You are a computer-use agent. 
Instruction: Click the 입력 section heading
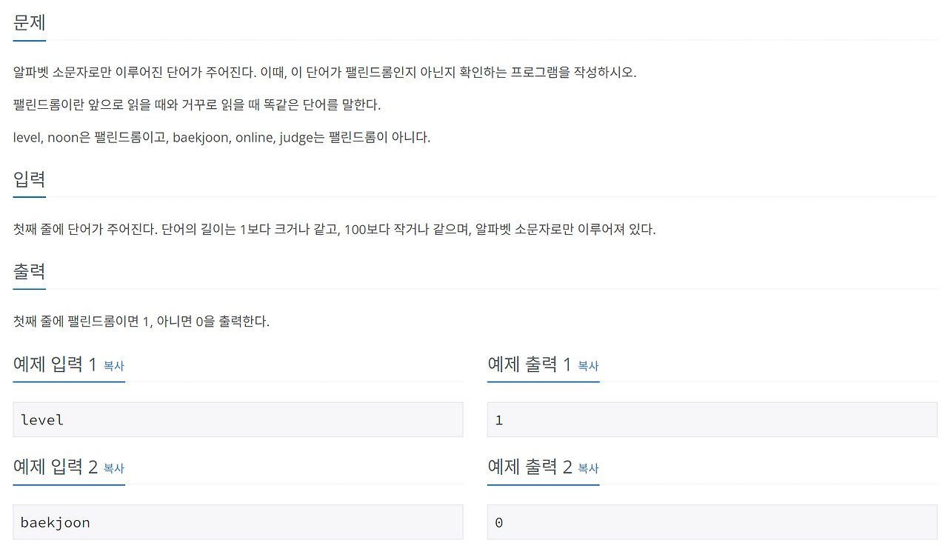click(30, 179)
